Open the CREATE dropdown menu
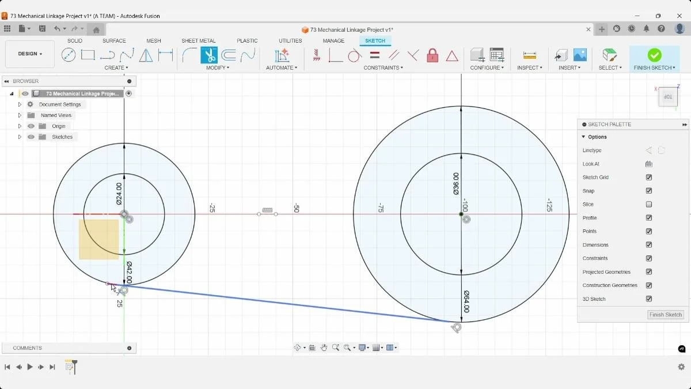 click(117, 68)
